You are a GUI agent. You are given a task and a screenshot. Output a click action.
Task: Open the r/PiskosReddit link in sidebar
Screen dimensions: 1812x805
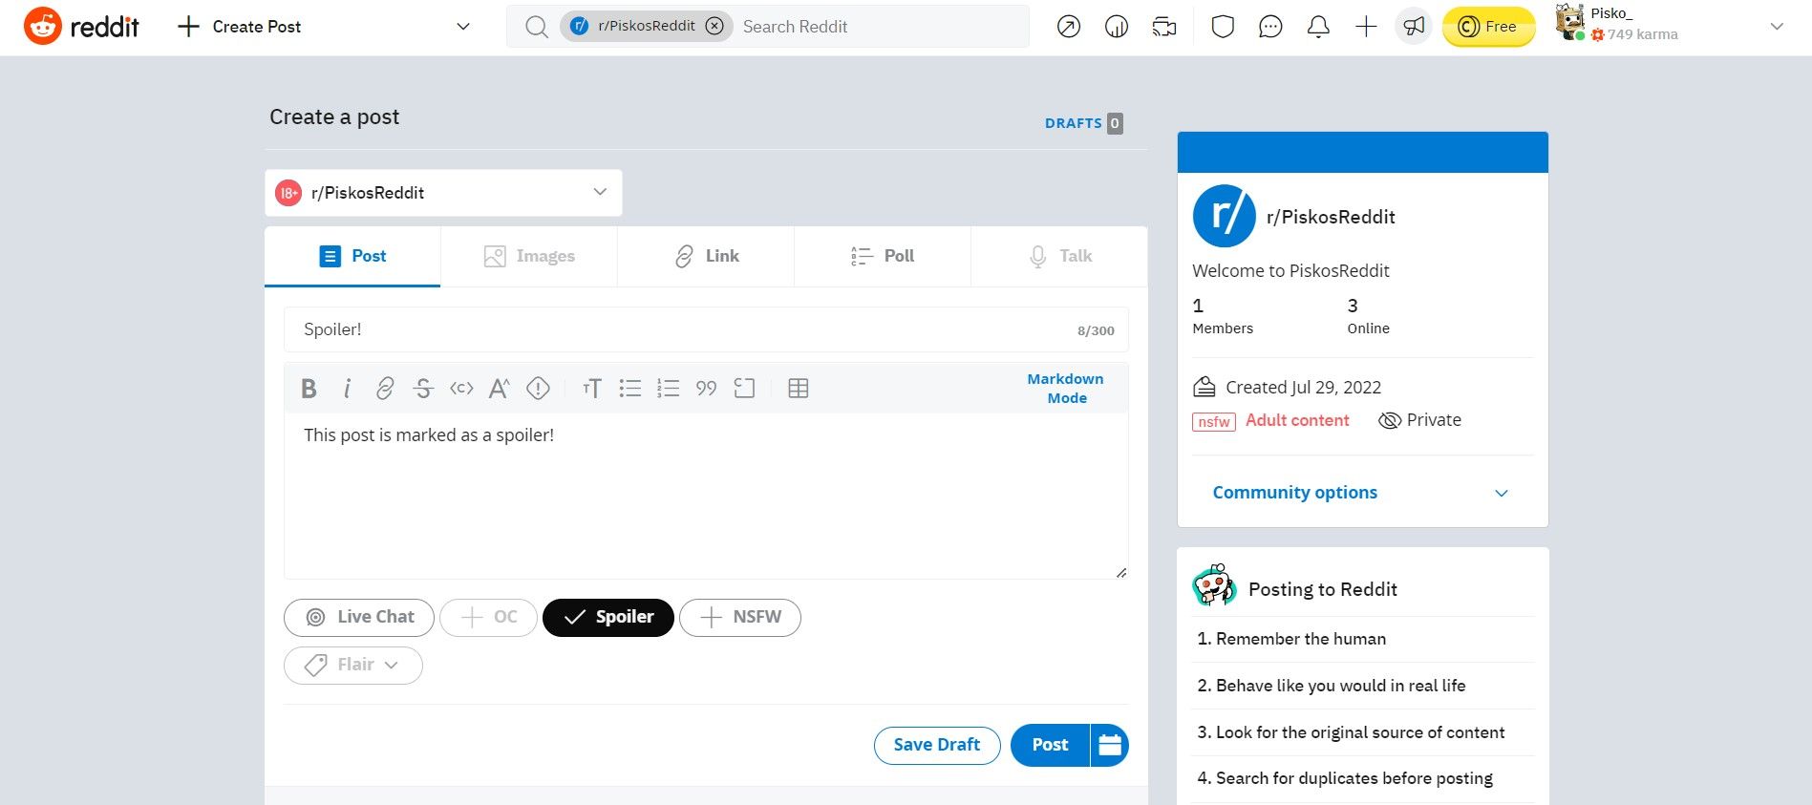click(x=1331, y=217)
